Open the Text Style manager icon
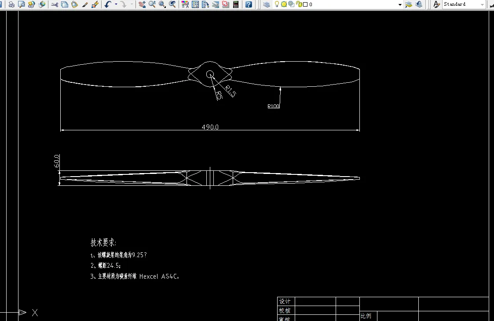Image resolution: width=494 pixels, height=321 pixels. [x=436, y=4]
